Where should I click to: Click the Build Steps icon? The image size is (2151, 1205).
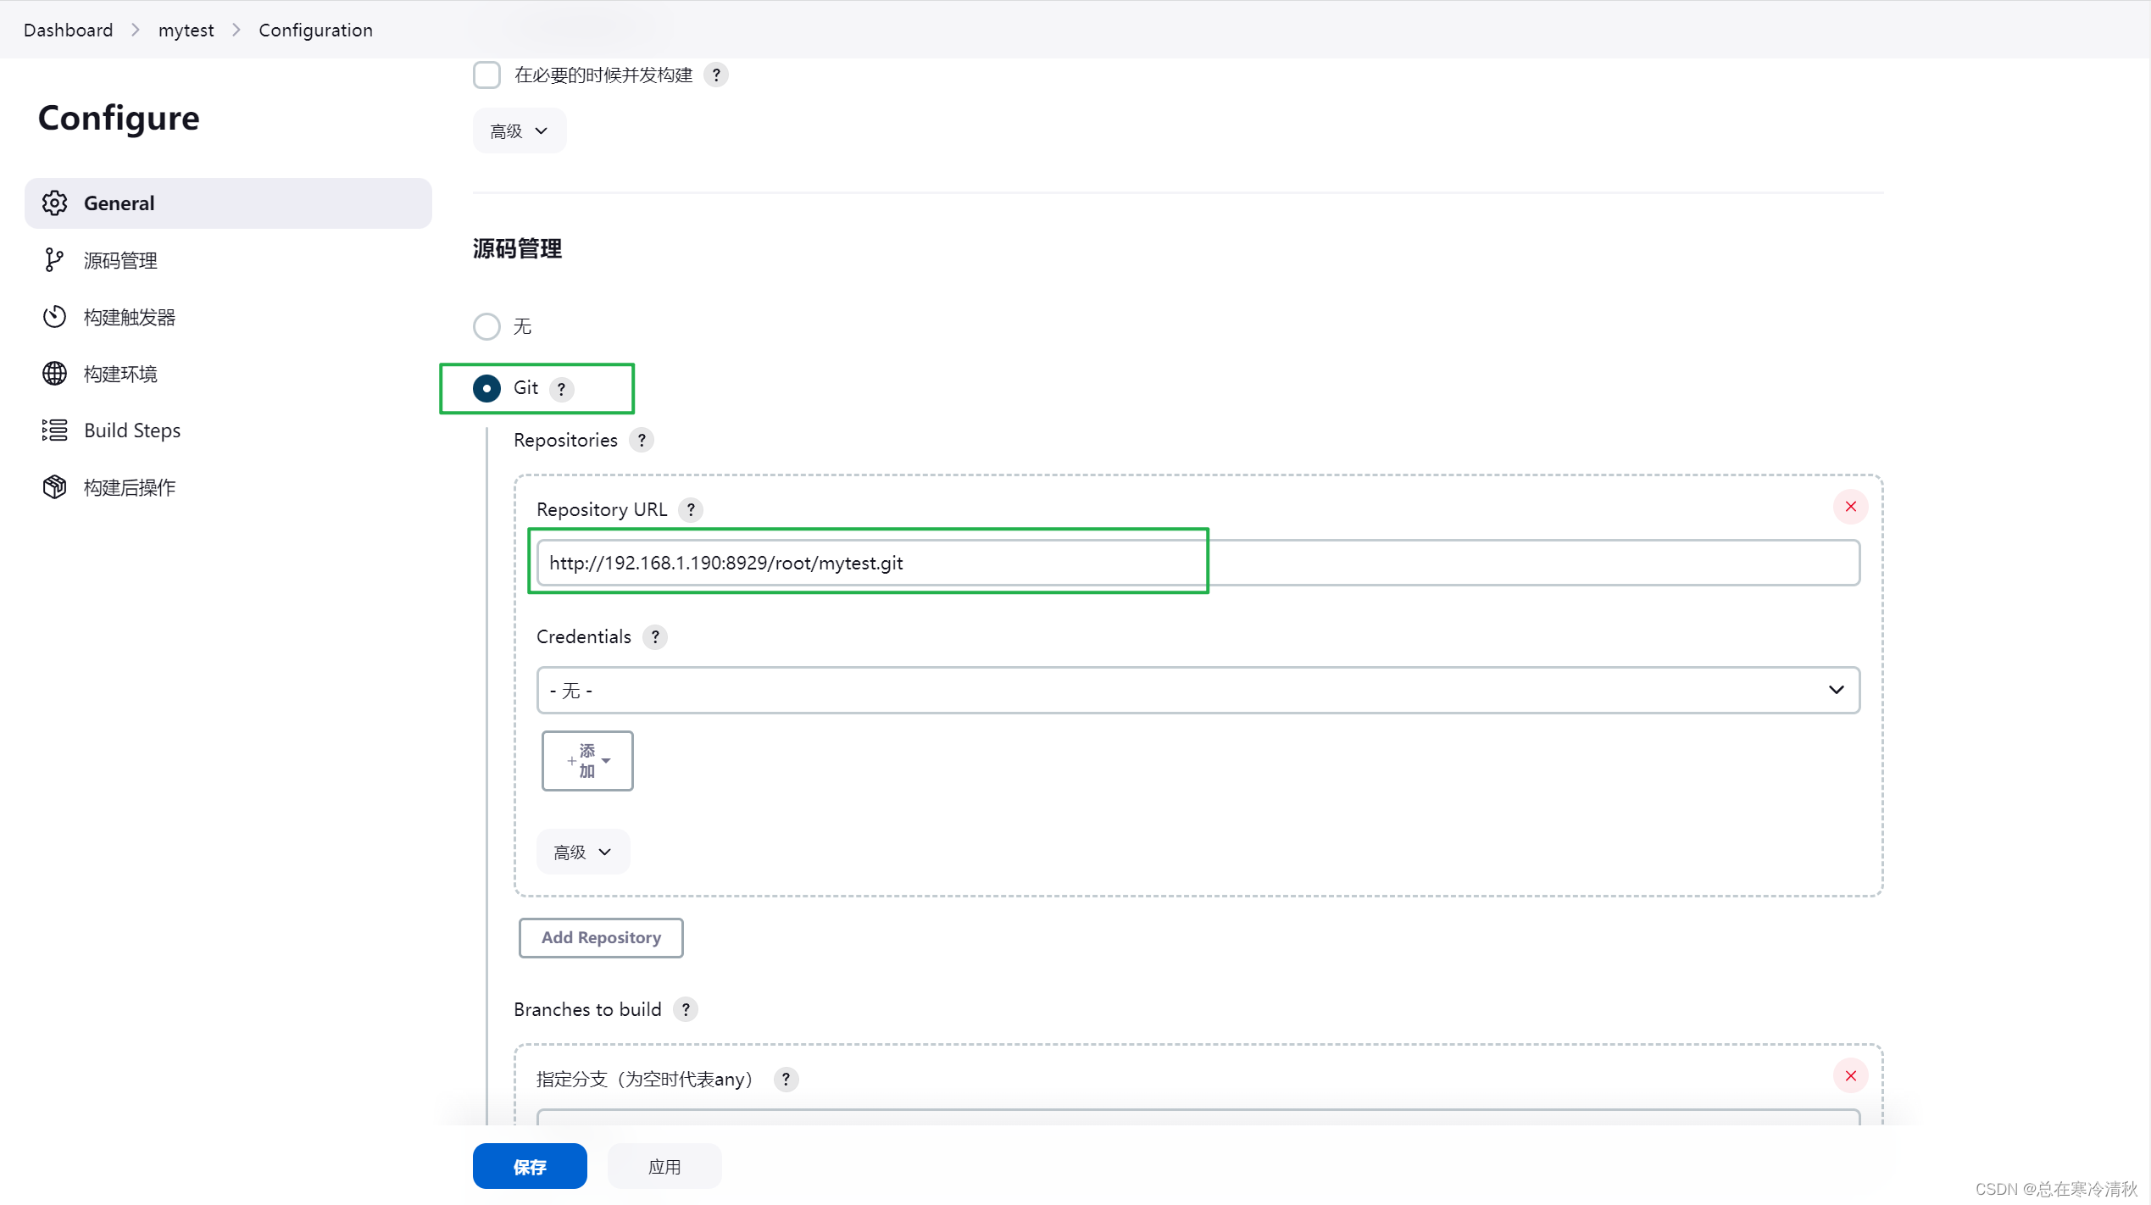tap(54, 430)
